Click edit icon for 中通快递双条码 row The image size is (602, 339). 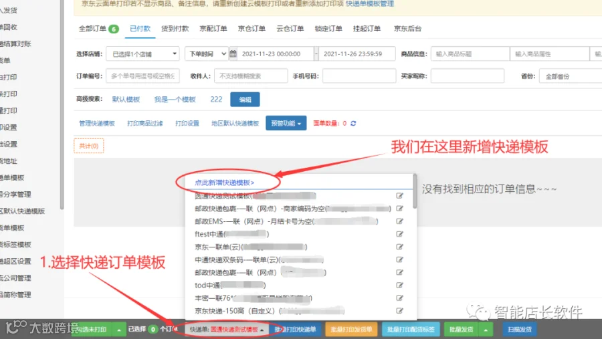tap(400, 259)
